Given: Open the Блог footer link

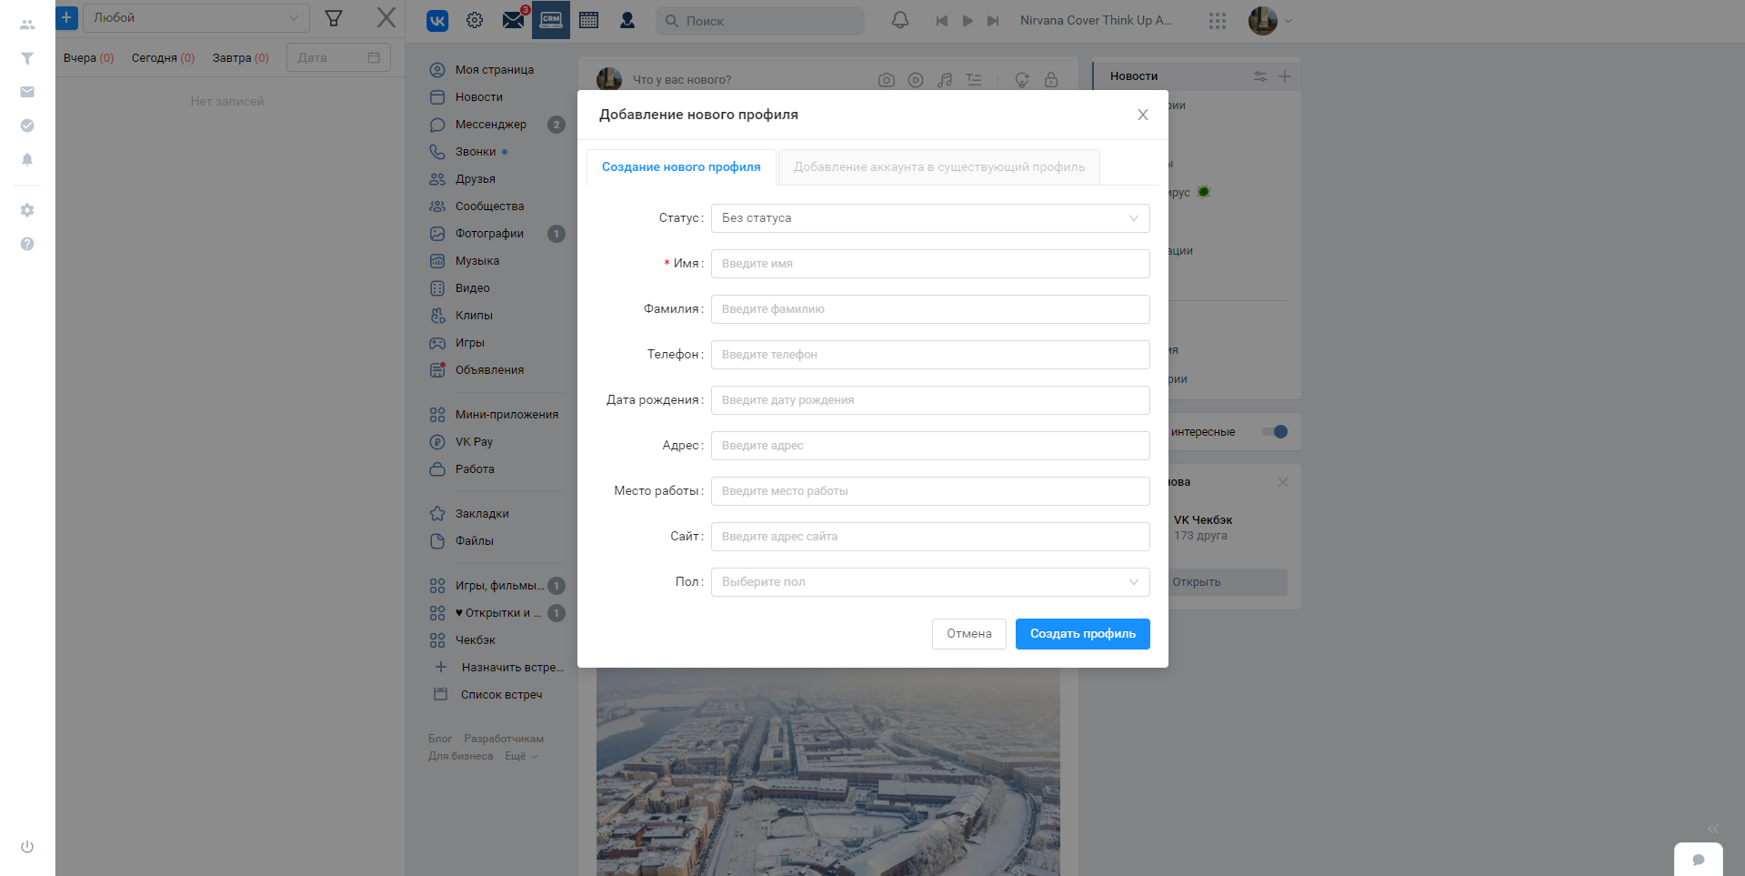Looking at the screenshot, I should click(x=440, y=739).
